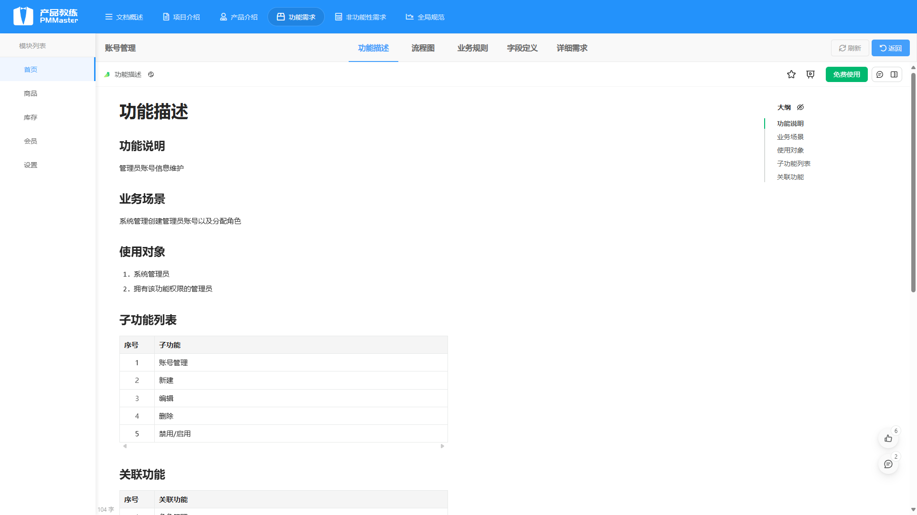Jump to 功能说明 in outline
The height and width of the screenshot is (515, 917).
tap(790, 124)
